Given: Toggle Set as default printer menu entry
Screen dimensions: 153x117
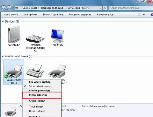Looking at the screenshot, I should (x=40, y=86).
